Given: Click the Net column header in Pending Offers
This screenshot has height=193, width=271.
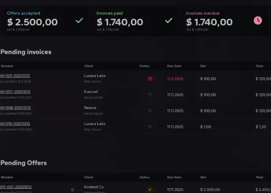Looking at the screenshot, I should pos(203,177).
